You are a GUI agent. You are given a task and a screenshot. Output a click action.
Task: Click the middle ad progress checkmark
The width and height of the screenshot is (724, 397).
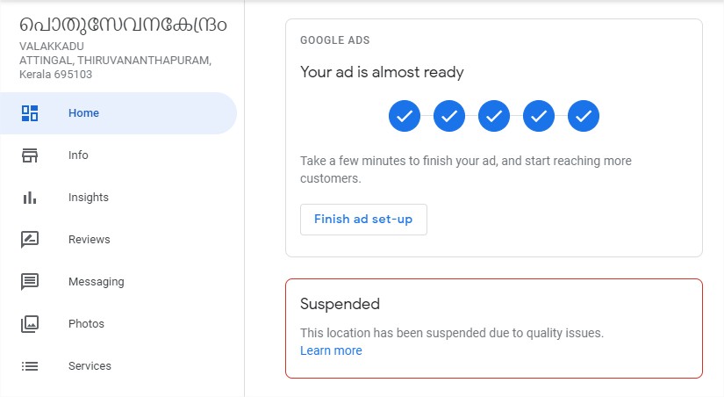pyautogui.click(x=494, y=116)
